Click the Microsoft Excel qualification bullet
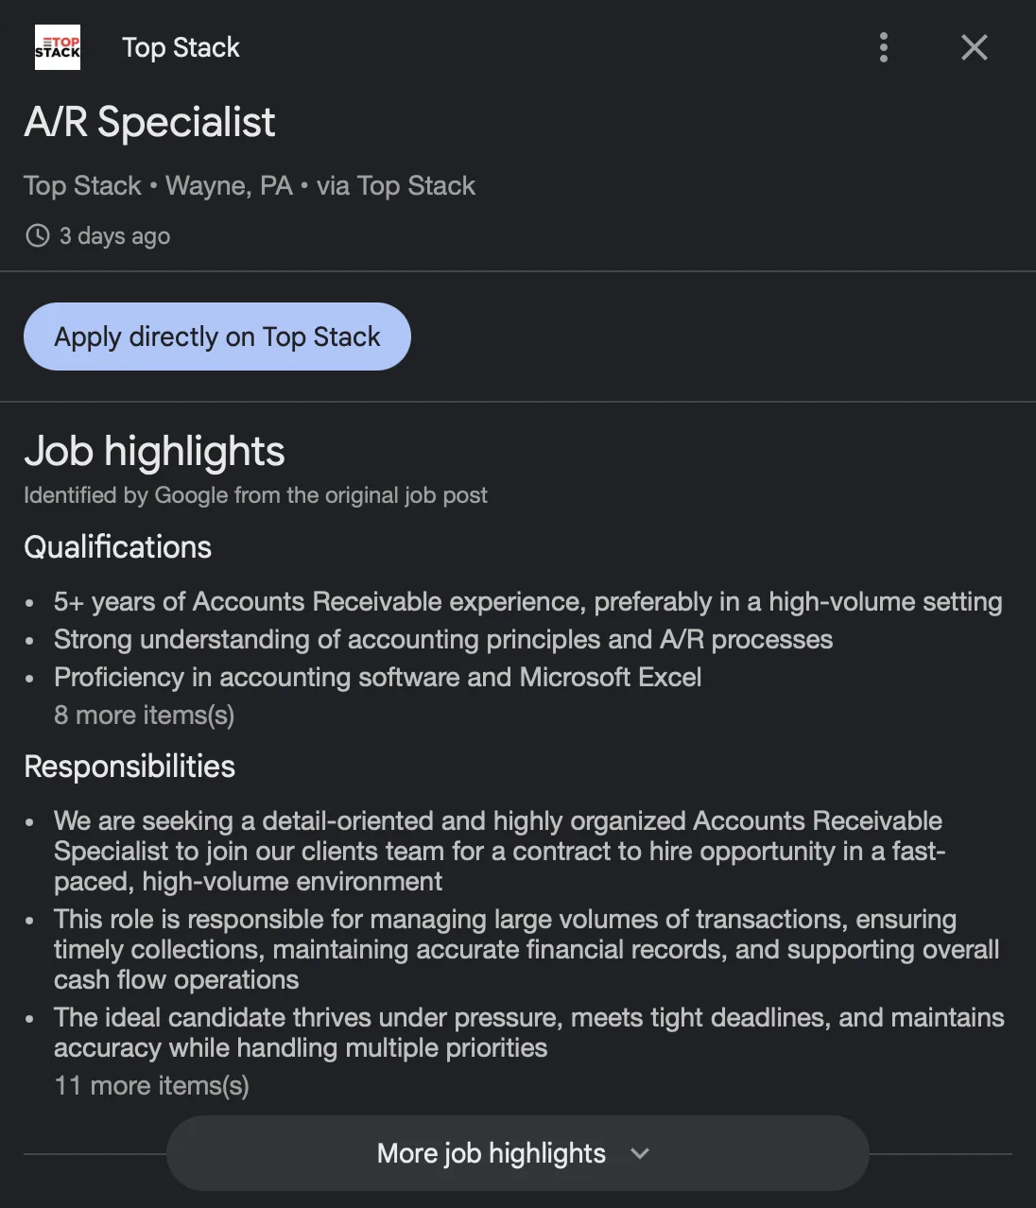This screenshot has width=1036, height=1208. pos(378,677)
